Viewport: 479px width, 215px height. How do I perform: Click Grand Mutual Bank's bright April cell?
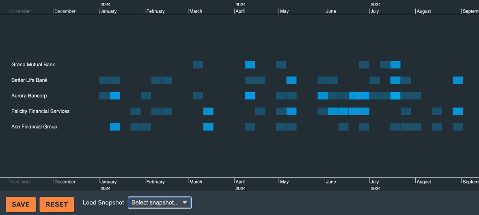pyautogui.click(x=250, y=65)
